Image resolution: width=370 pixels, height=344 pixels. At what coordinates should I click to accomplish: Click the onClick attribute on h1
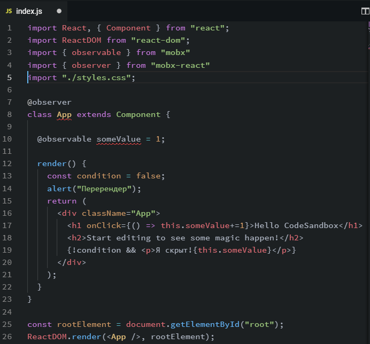pos(104,225)
